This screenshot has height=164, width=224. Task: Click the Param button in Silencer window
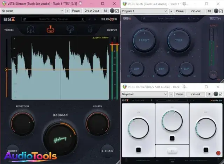[x=76, y=11]
